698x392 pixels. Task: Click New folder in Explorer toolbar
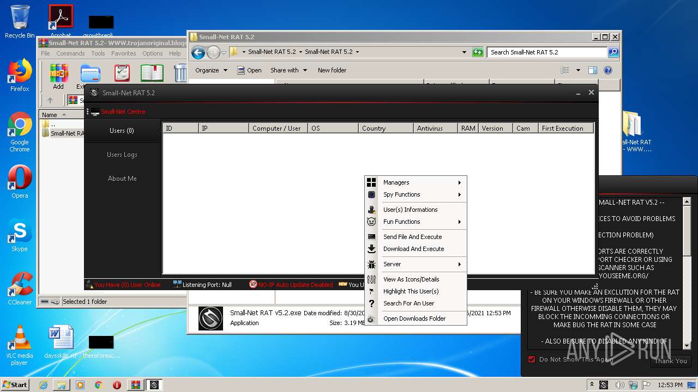(x=332, y=70)
